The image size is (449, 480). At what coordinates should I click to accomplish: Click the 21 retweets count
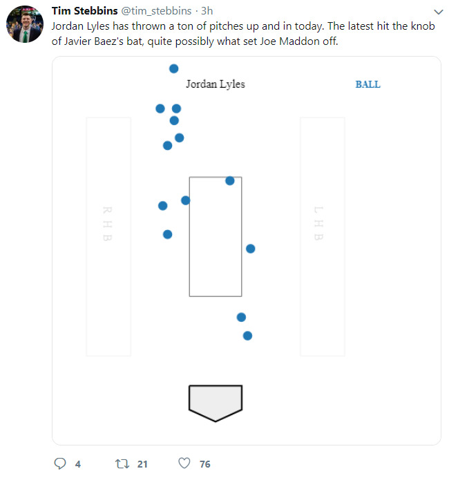(x=142, y=464)
